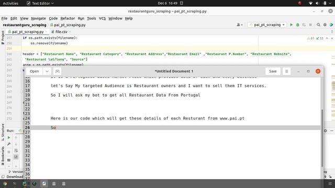Viewport: 335px width, 188px height.
Task: Launch Chrome from the dock
Action: coord(5,183)
